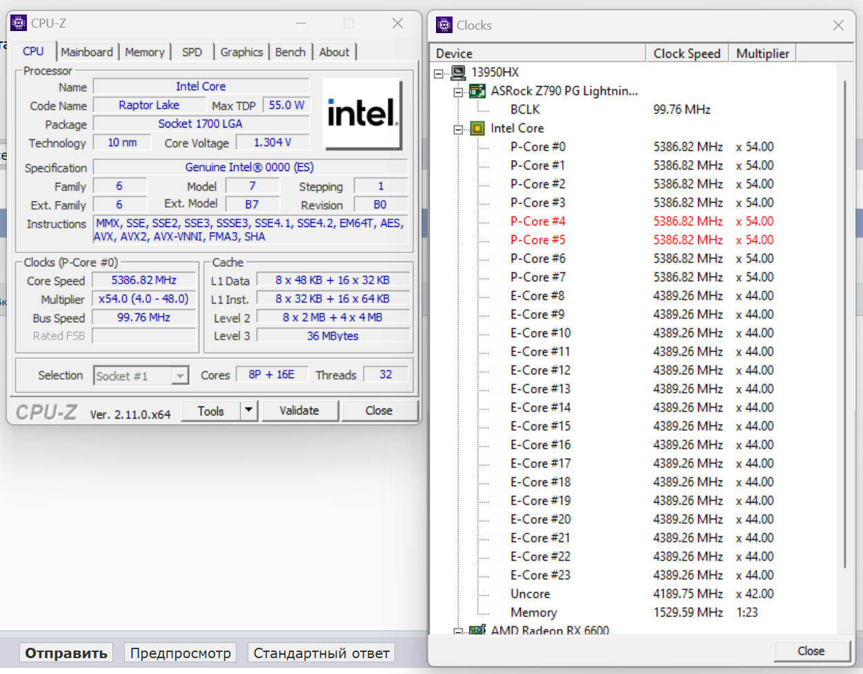Open the Bench tab
Image resolution: width=863 pixels, height=674 pixels.
(x=290, y=52)
